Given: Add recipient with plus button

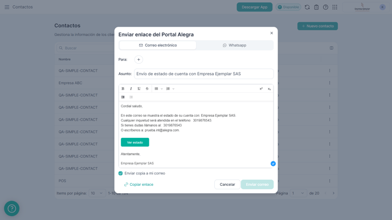Looking at the screenshot, I should (x=138, y=59).
